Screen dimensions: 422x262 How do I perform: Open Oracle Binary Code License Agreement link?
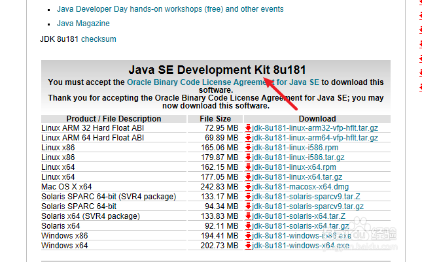223,82
